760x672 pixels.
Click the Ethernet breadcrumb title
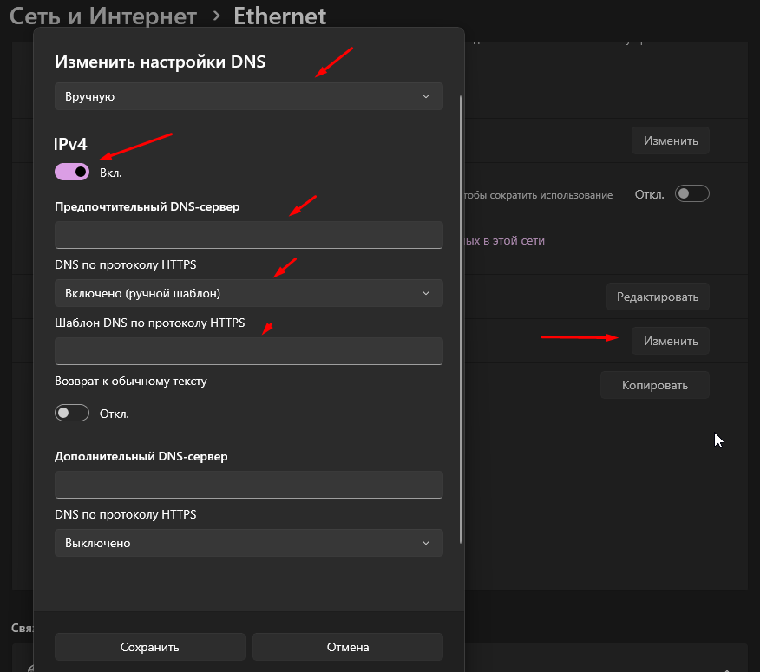(x=280, y=16)
